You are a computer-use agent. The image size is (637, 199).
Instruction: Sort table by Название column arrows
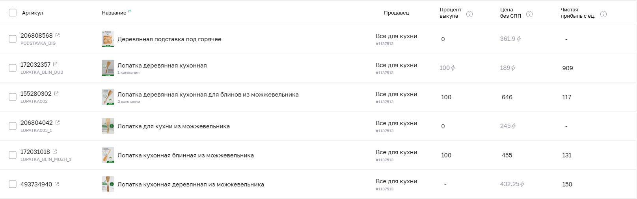click(x=129, y=11)
